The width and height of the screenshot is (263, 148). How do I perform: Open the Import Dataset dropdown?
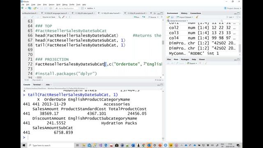point(185,17)
